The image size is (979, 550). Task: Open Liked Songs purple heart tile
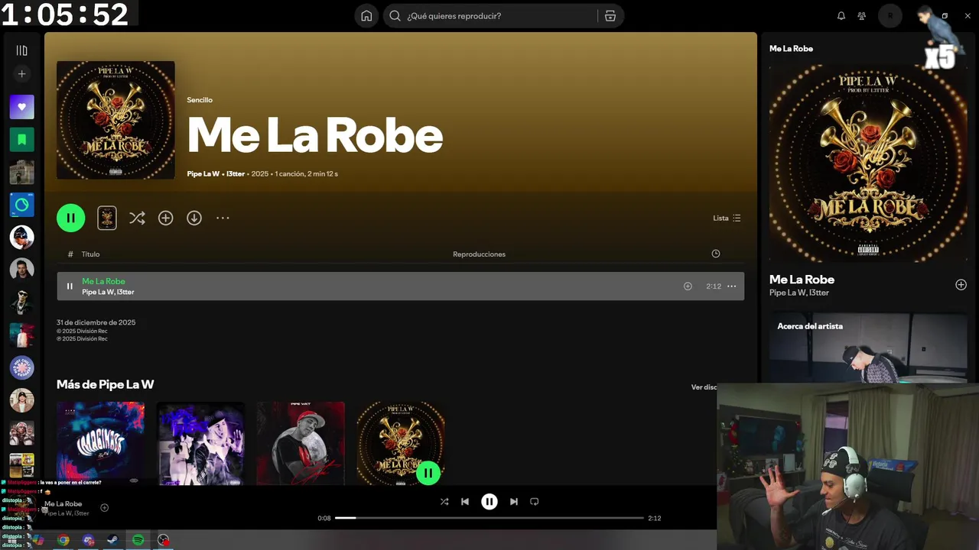21,108
